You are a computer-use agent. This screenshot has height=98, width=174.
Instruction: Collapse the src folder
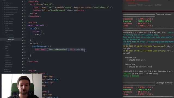pyautogui.click(x=6, y=33)
